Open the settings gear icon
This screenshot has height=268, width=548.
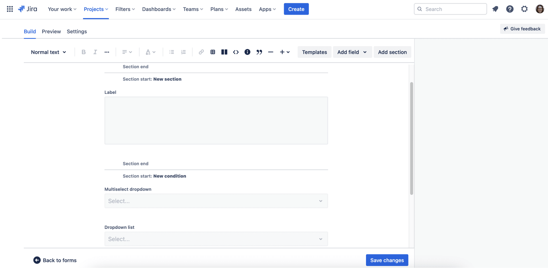tap(524, 9)
